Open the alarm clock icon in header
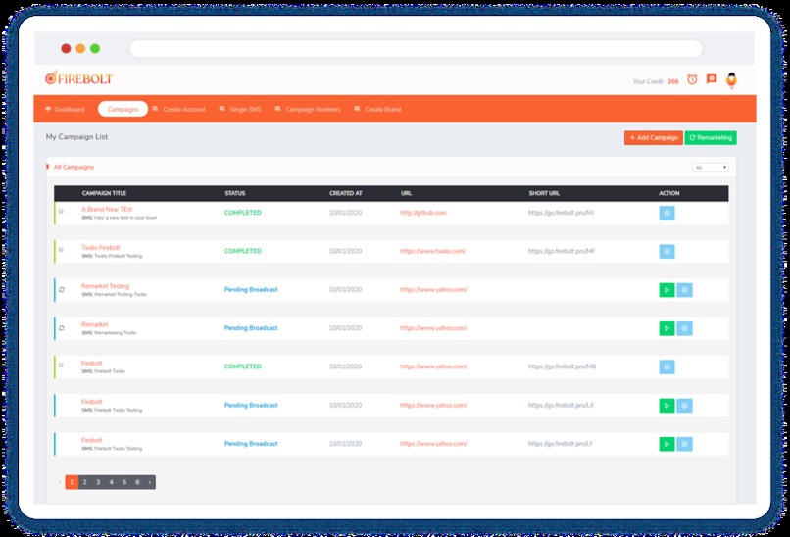This screenshot has height=537, width=790. point(692,79)
